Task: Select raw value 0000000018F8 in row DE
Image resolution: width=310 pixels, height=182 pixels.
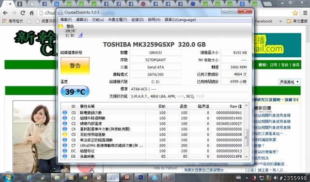Action: [x=229, y=156]
